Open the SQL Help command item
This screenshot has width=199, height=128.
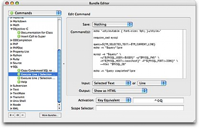(24, 82)
